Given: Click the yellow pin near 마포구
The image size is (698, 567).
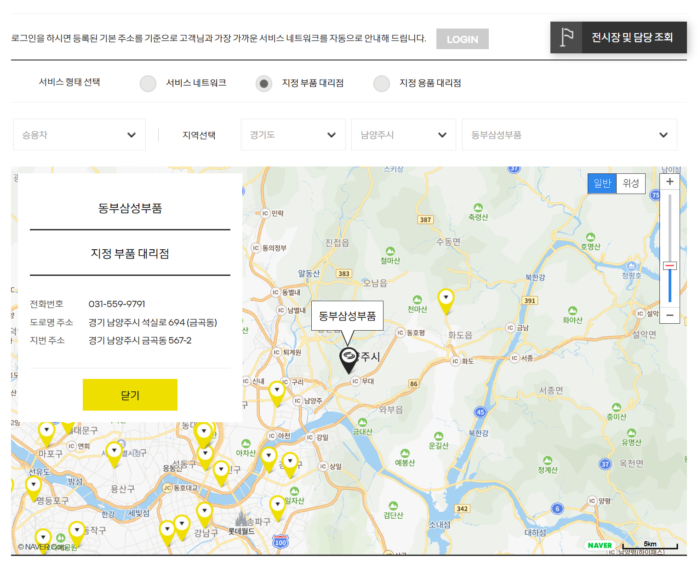Looking at the screenshot, I should click(x=46, y=429).
